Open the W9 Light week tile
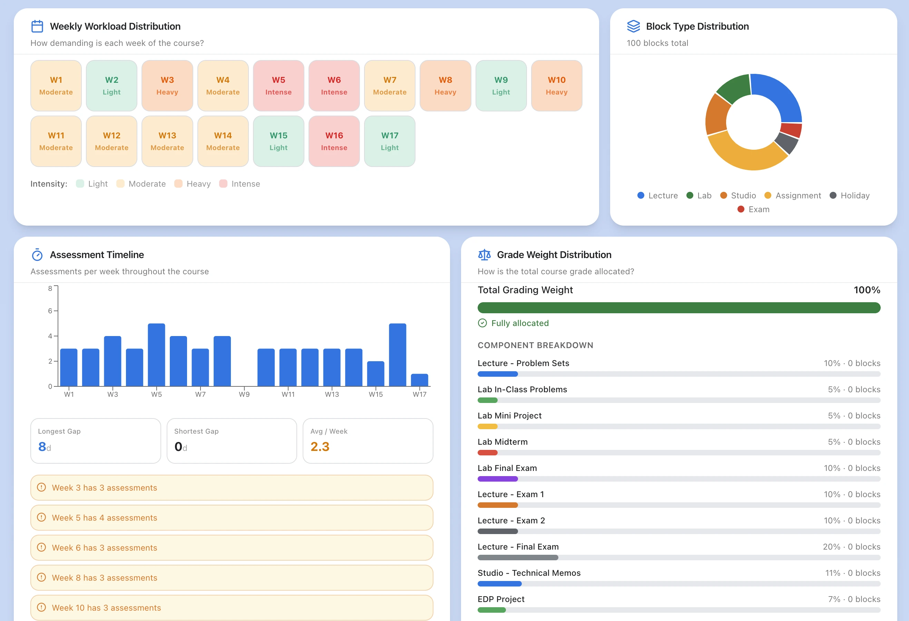 click(x=501, y=86)
